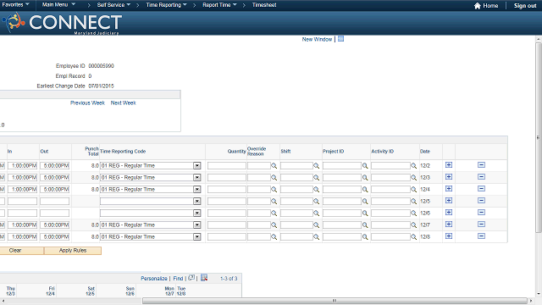Image resolution: width=542 pixels, height=305 pixels.
Task: Open Activity ID lookup for 12/7 row
Action: pos(413,225)
